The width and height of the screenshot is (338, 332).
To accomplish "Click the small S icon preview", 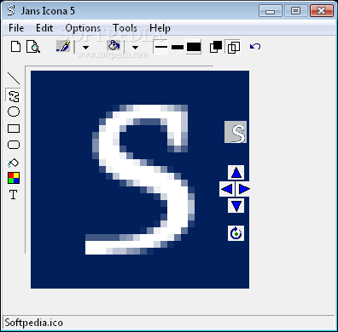I will click(x=236, y=132).
